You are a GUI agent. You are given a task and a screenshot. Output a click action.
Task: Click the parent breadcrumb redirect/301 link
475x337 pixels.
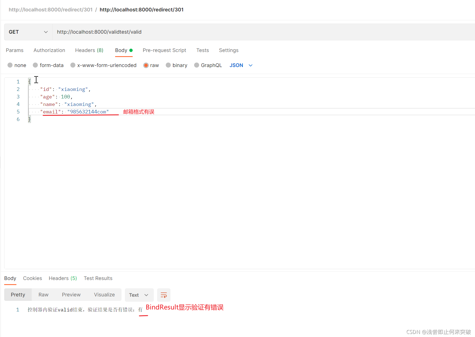51,10
